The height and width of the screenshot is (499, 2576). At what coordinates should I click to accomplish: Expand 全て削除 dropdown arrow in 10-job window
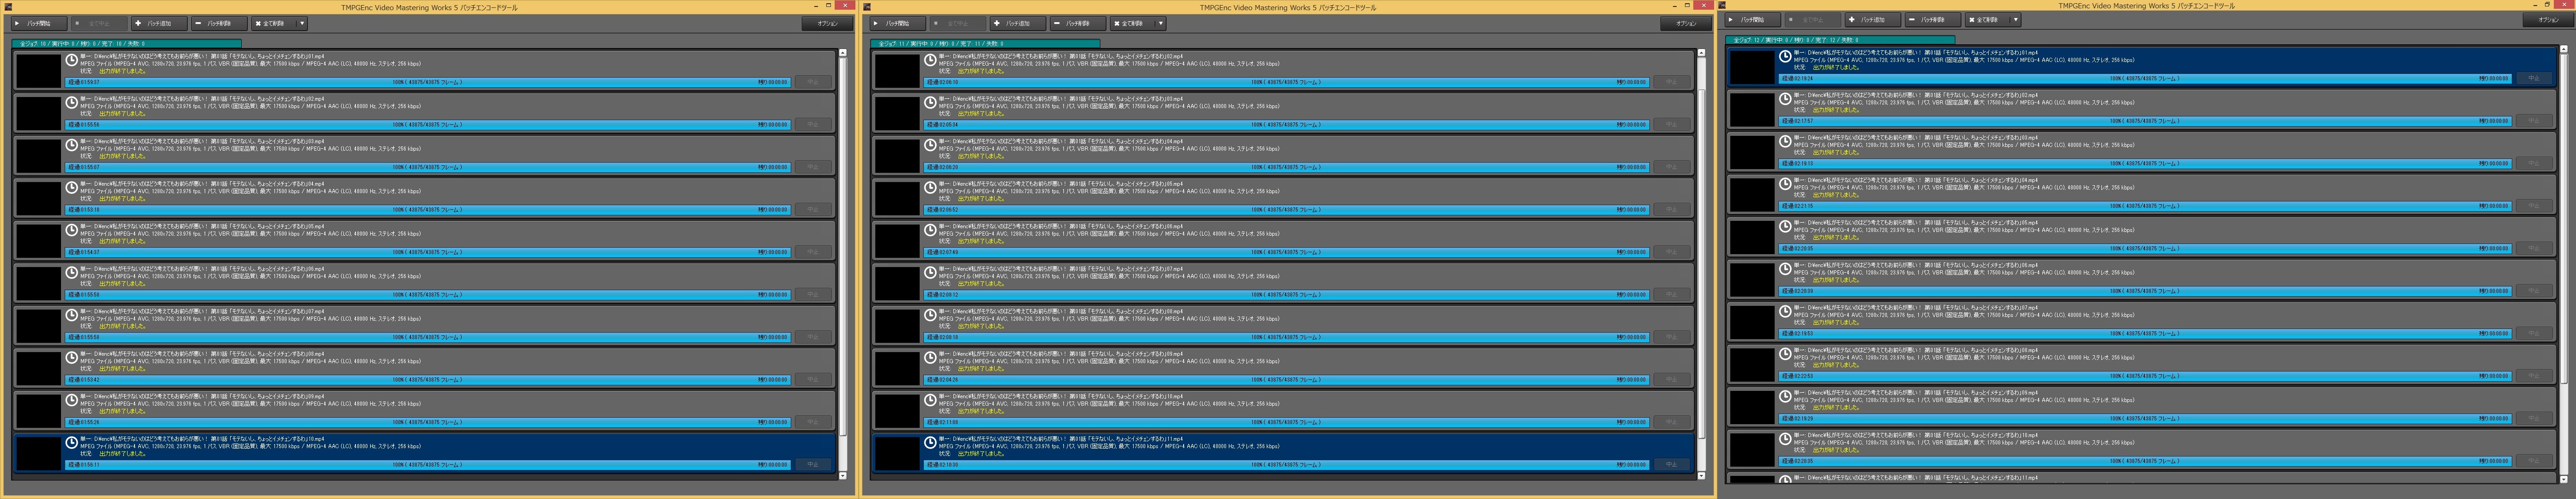coord(302,23)
